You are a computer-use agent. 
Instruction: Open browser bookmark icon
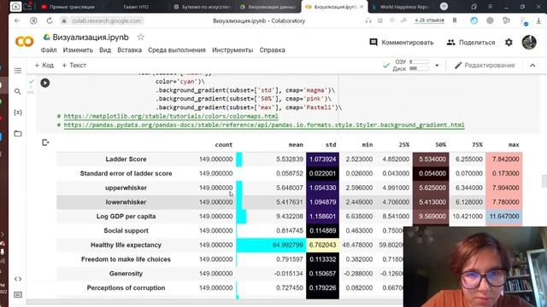tap(455, 20)
